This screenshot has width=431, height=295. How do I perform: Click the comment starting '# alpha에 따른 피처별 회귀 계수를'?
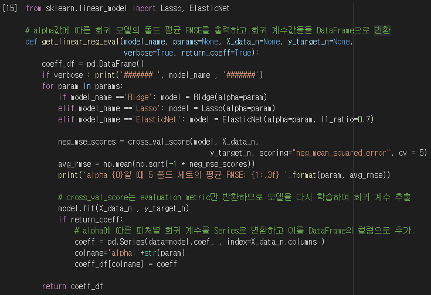coord(245,231)
